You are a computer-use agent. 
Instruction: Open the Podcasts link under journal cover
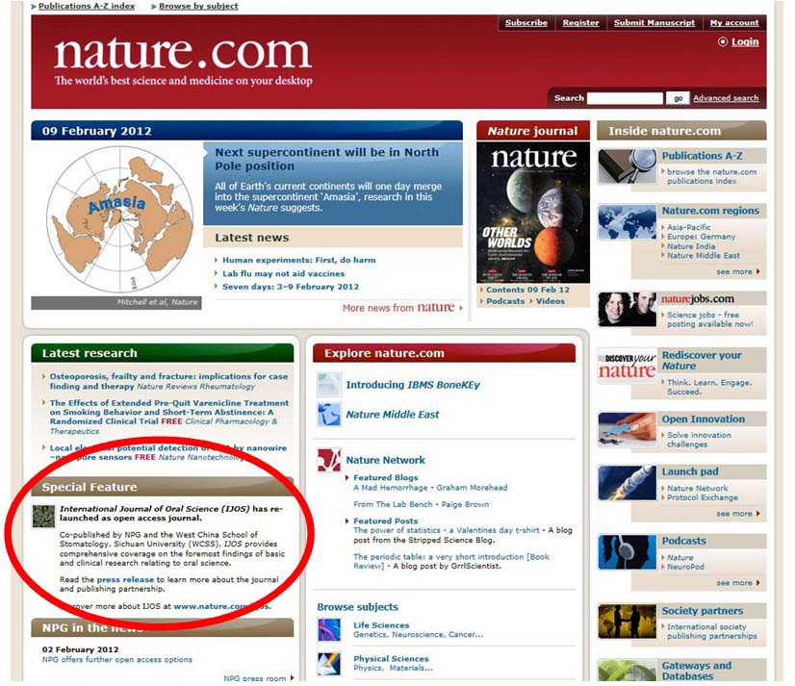tap(505, 301)
